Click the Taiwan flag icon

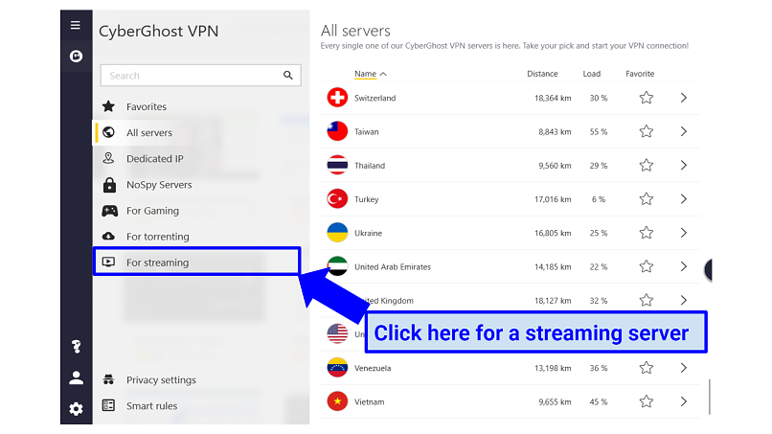point(337,131)
